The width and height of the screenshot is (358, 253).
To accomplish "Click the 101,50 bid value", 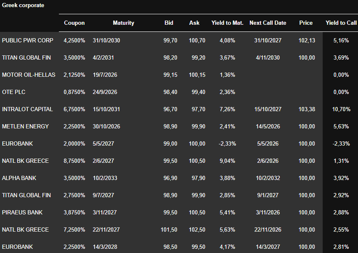I will 169,230.
